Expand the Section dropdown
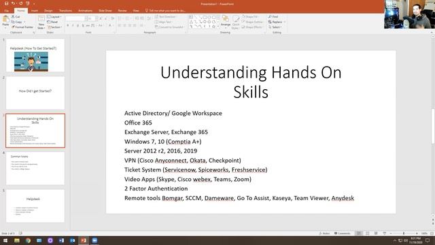 click(54, 27)
